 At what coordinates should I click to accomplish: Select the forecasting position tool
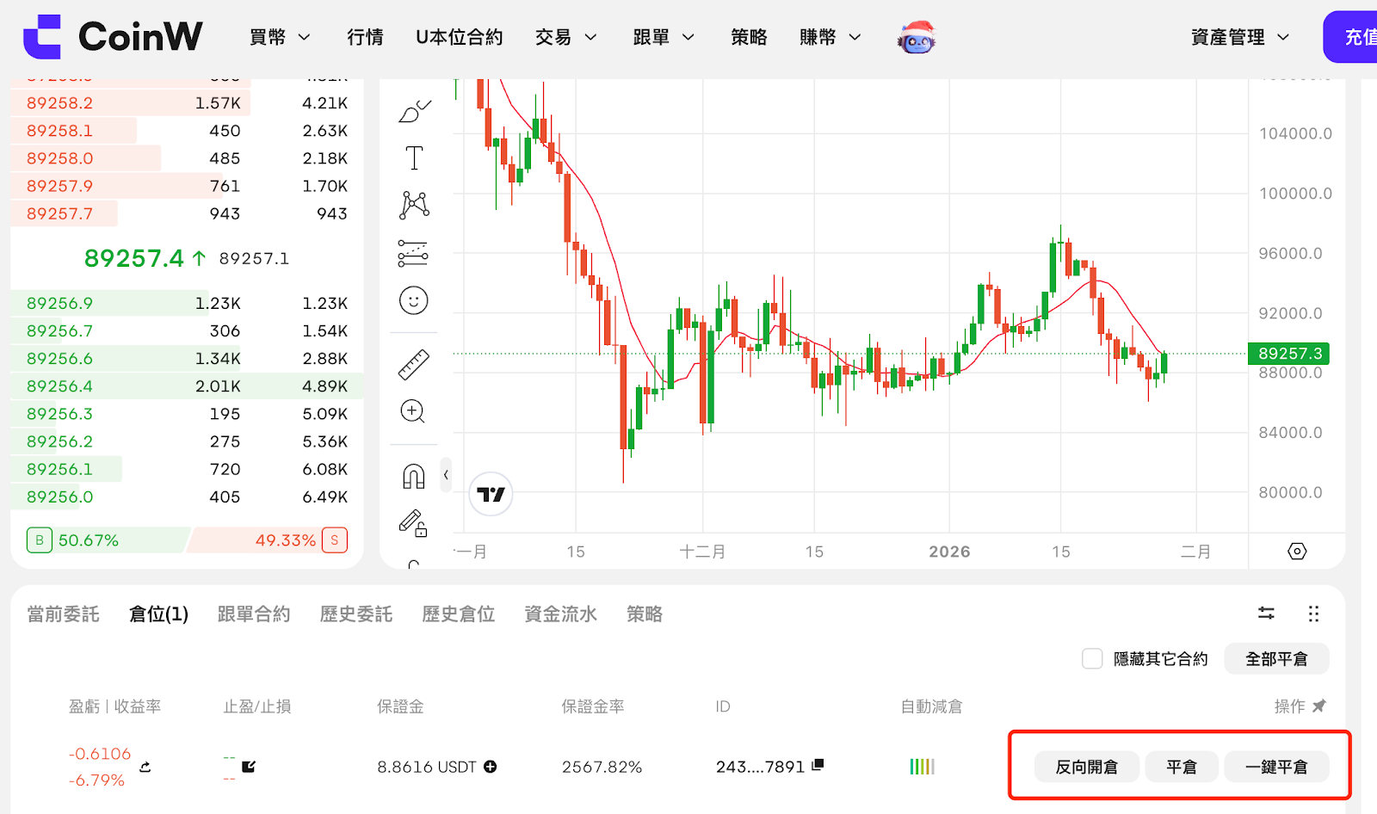point(414,253)
